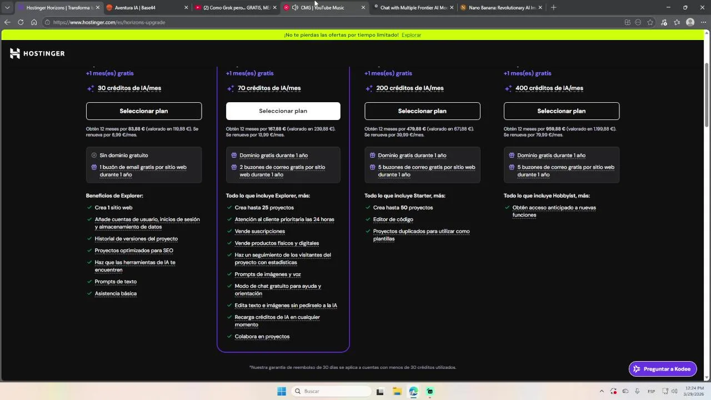Image resolution: width=711 pixels, height=400 pixels.
Task: Click the Hostinger logo in header
Action: click(37, 53)
